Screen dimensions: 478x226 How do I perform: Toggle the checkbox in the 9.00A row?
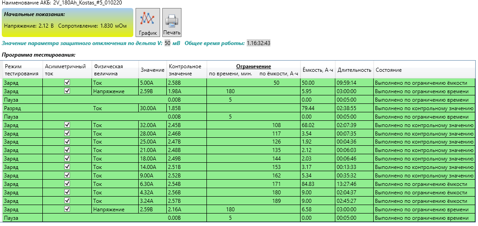coord(67,175)
